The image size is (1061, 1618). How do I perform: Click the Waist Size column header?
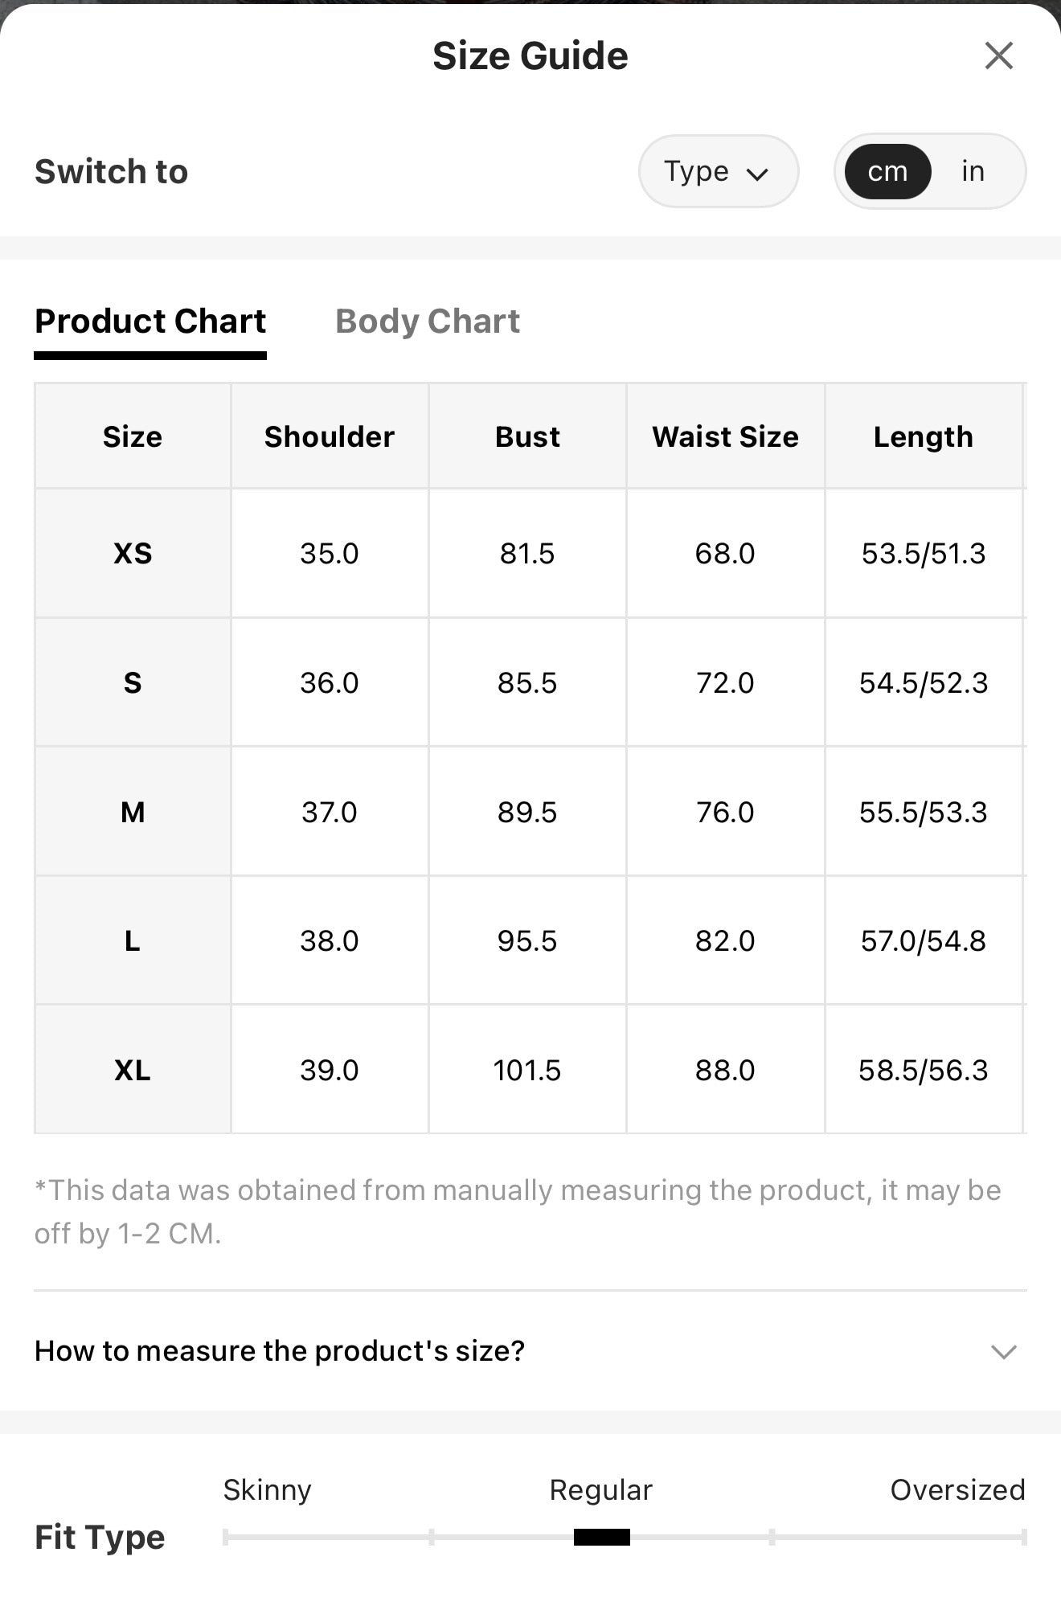pos(725,436)
